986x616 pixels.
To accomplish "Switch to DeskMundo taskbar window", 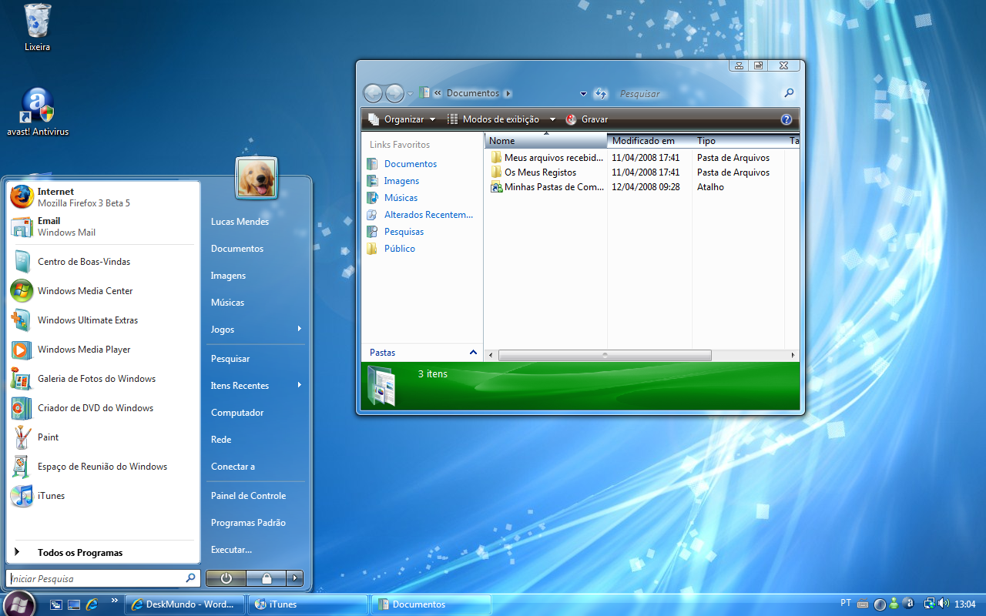I will 185,604.
